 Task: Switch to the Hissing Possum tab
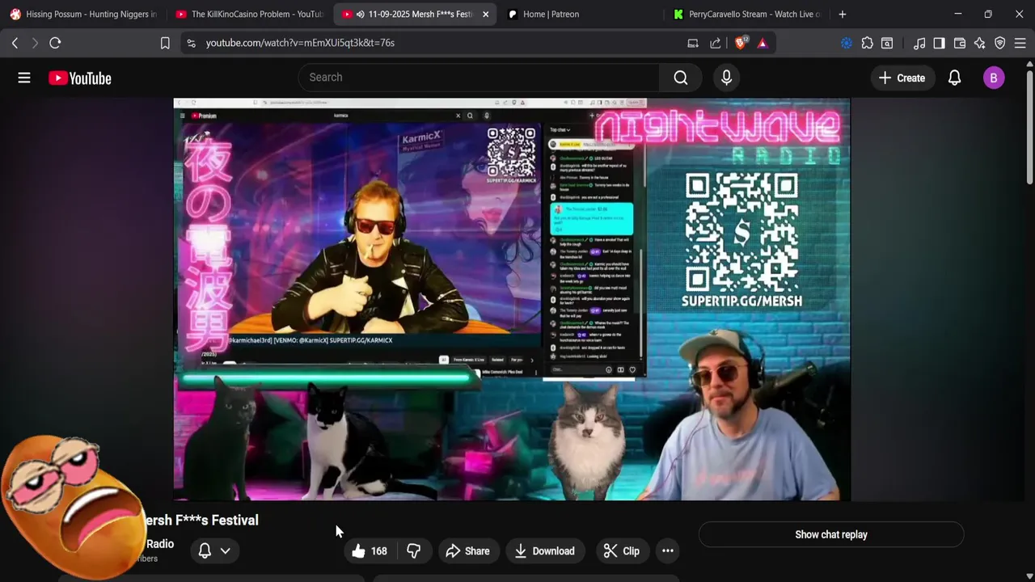(83, 14)
